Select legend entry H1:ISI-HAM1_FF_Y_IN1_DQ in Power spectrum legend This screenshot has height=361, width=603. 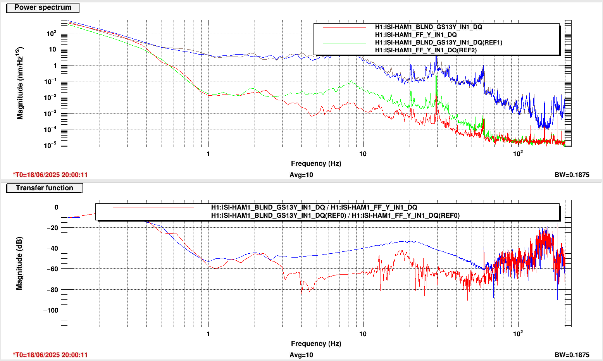coord(416,35)
